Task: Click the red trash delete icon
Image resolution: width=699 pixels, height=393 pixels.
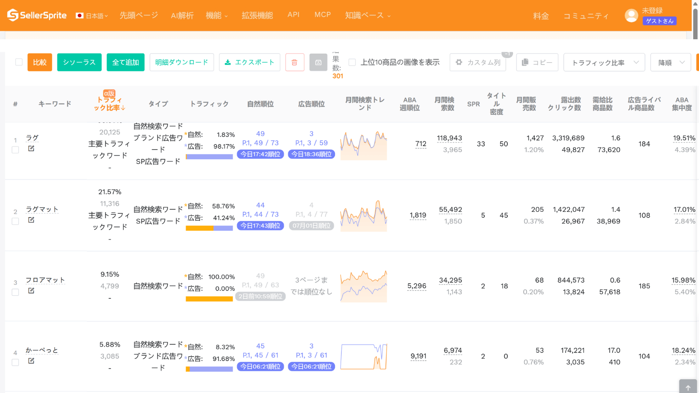Action: (295, 62)
